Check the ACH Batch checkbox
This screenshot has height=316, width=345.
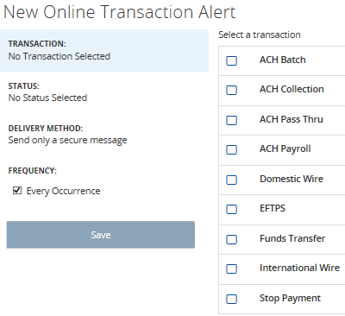(x=231, y=60)
